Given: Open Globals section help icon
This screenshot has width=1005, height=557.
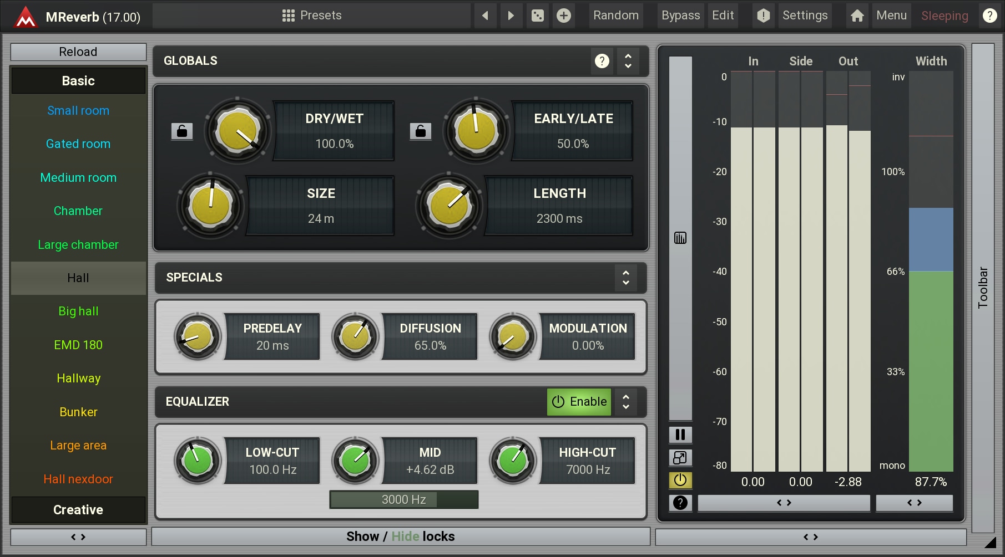Looking at the screenshot, I should (602, 61).
